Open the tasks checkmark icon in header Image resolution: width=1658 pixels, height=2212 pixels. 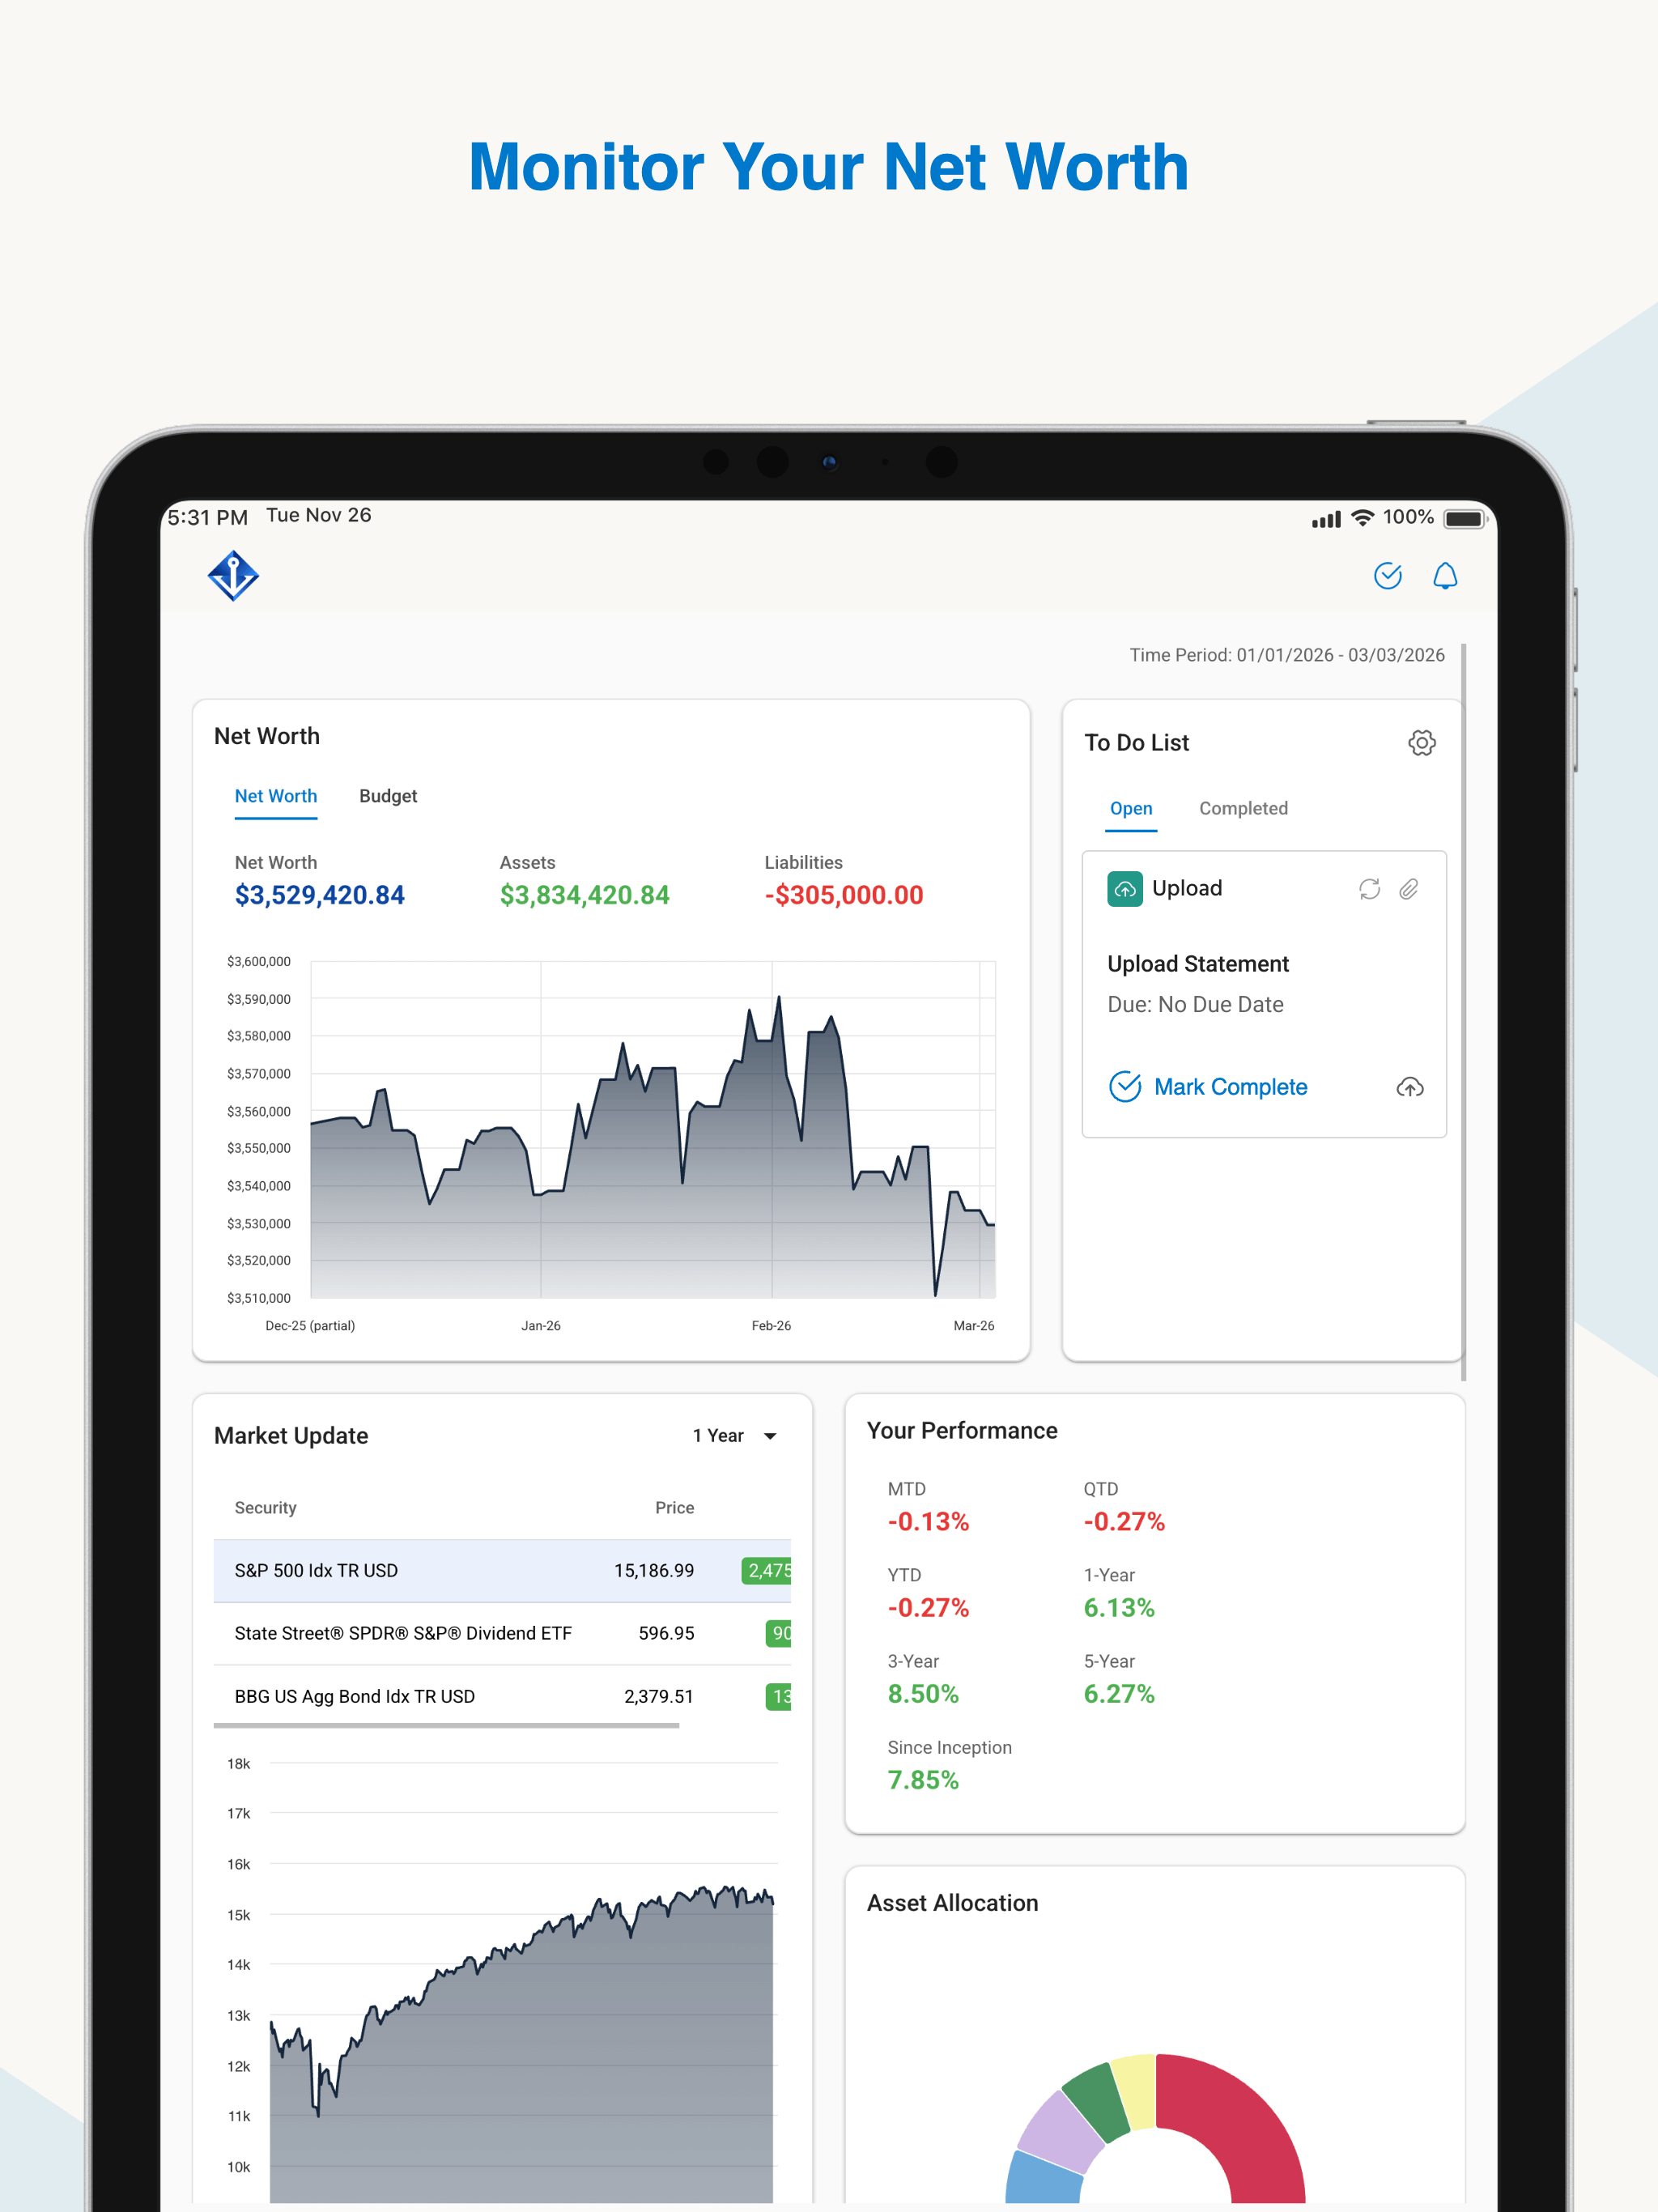(1387, 576)
